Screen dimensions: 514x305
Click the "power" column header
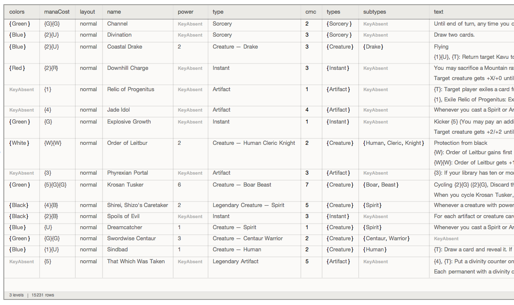[x=186, y=12]
